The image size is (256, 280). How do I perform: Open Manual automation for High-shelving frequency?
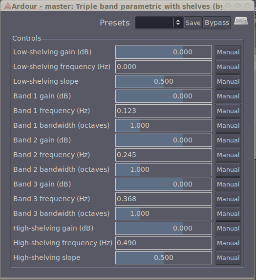click(228, 243)
